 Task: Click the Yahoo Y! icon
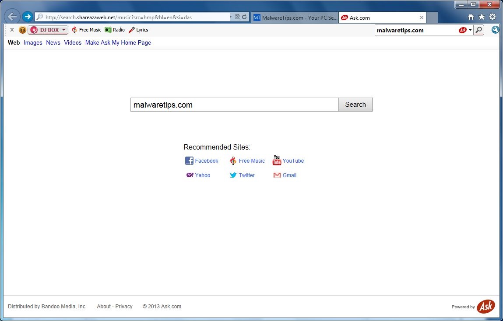[190, 175]
